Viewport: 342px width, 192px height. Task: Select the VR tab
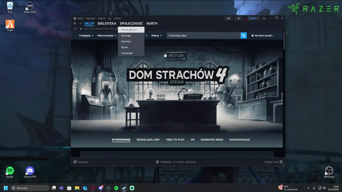click(193, 140)
